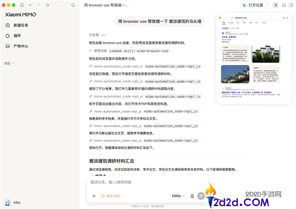The height and width of the screenshot is (209, 296).
Task: Click the microphone voice input icon
Action: tap(192, 196)
